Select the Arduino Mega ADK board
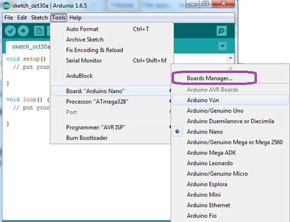Image resolution: width=290 pixels, height=222 pixels. [x=230, y=153]
